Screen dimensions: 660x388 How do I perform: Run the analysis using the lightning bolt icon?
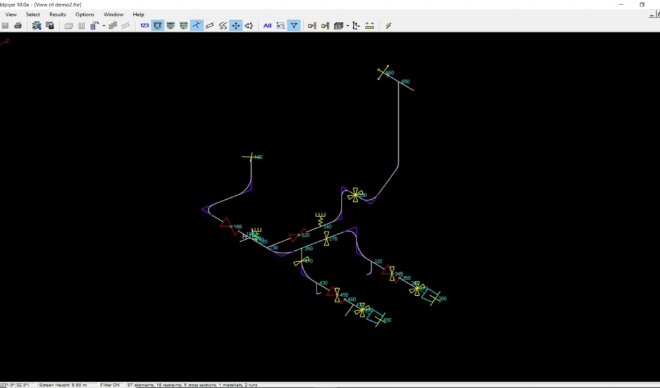387,26
